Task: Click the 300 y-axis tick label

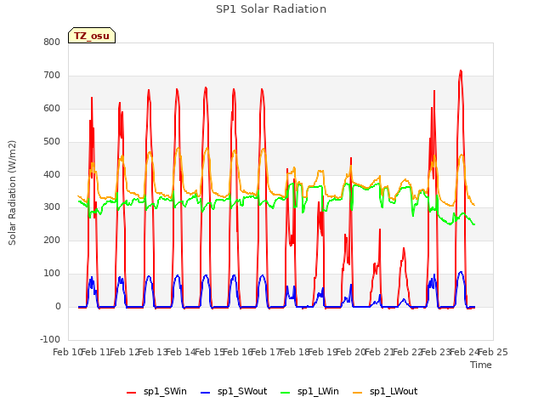Action: 52,207
